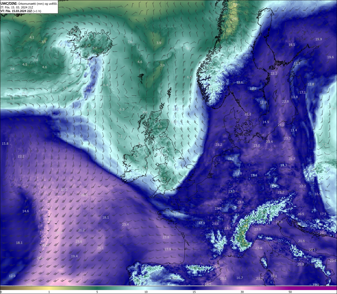Click the map value '14.6'
The width and height of the screenshot is (337, 294).
(26, 211)
